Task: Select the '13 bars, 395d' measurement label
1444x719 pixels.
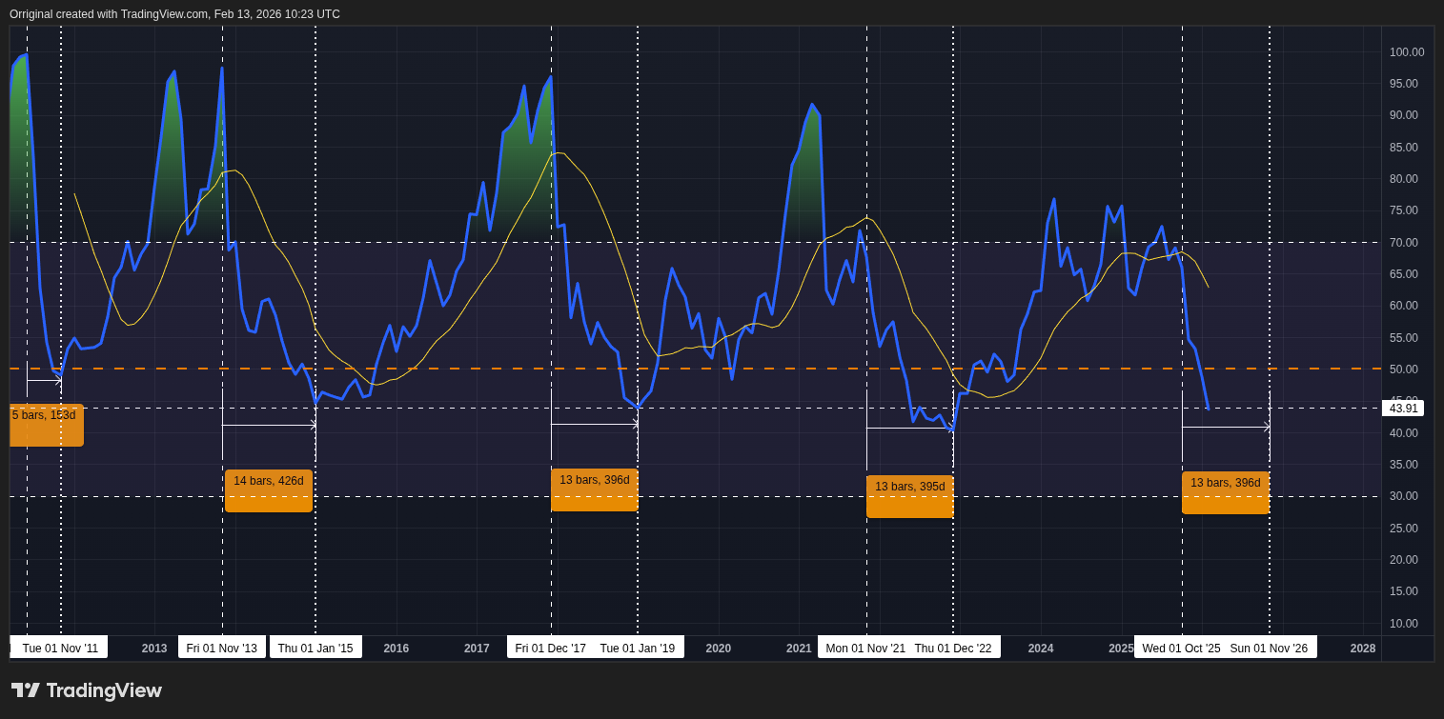Action: click(910, 496)
